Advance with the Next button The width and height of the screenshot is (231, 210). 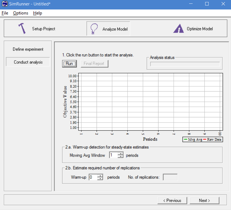204,201
